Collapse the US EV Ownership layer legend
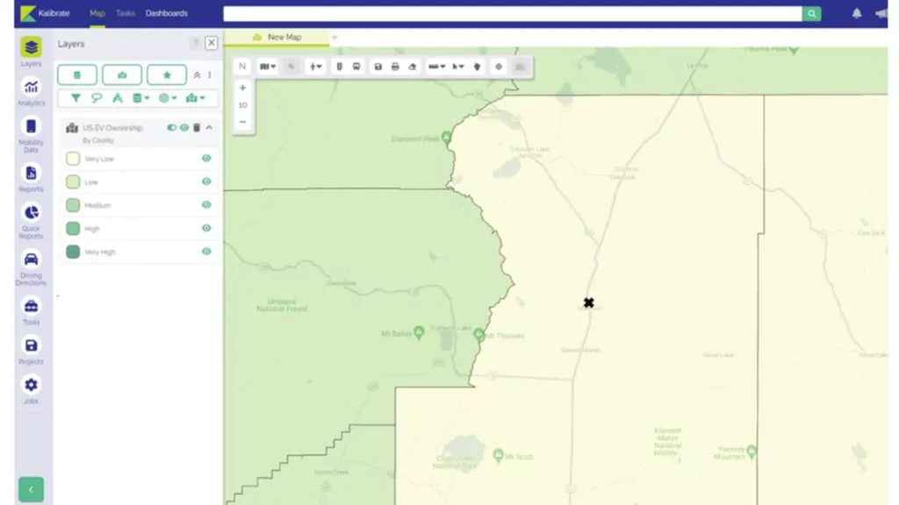Image resolution: width=899 pixels, height=505 pixels. click(209, 128)
